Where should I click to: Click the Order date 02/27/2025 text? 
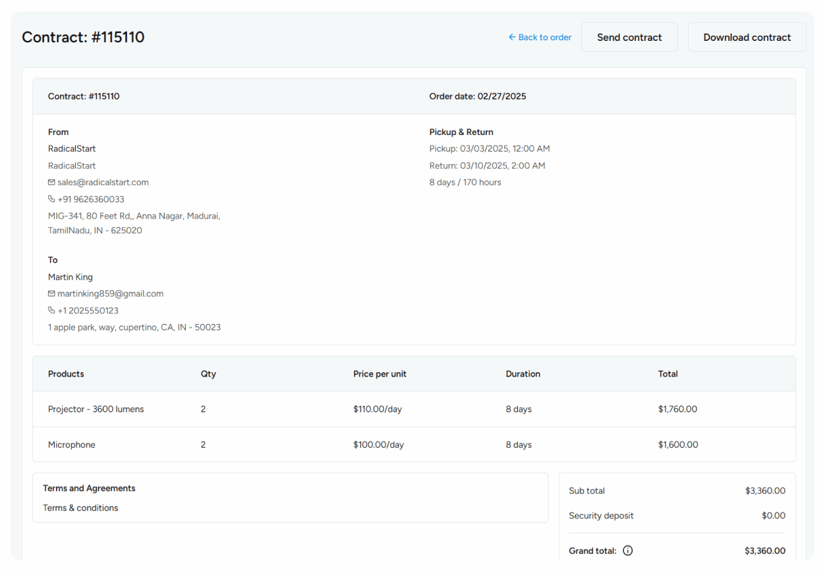click(478, 96)
